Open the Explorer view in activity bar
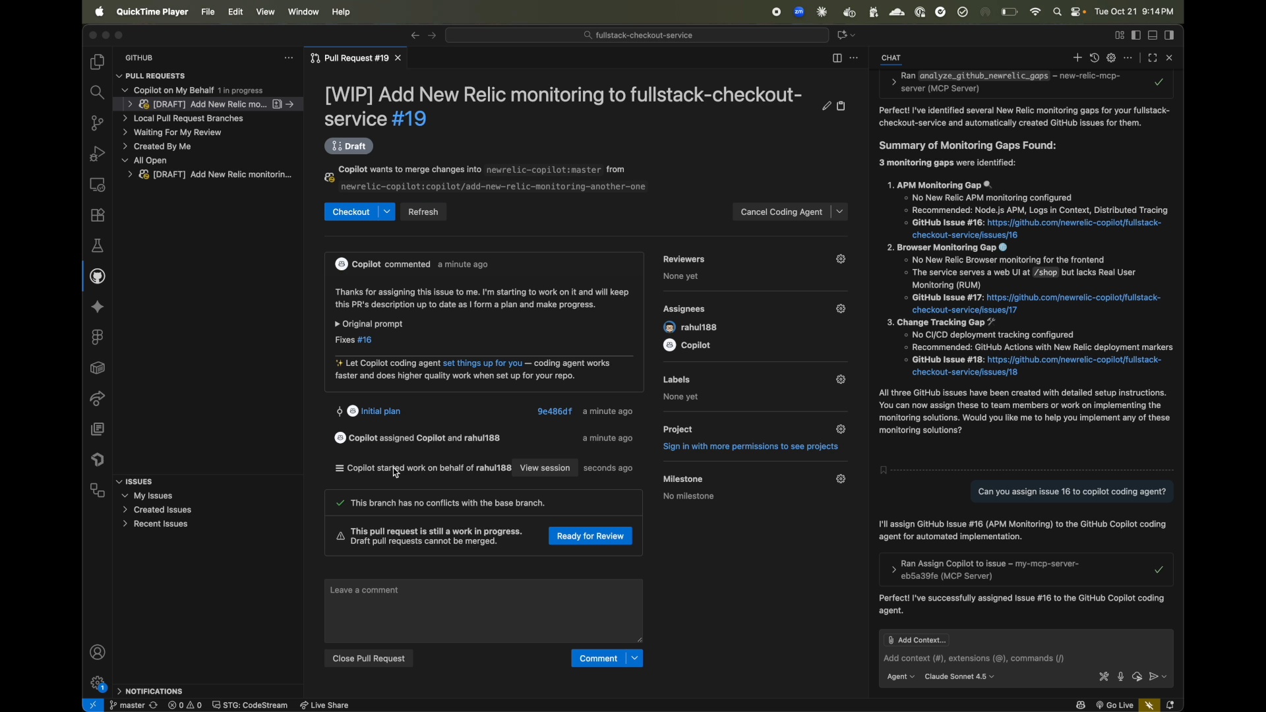Viewport: 1266px width, 712px height. point(98,62)
